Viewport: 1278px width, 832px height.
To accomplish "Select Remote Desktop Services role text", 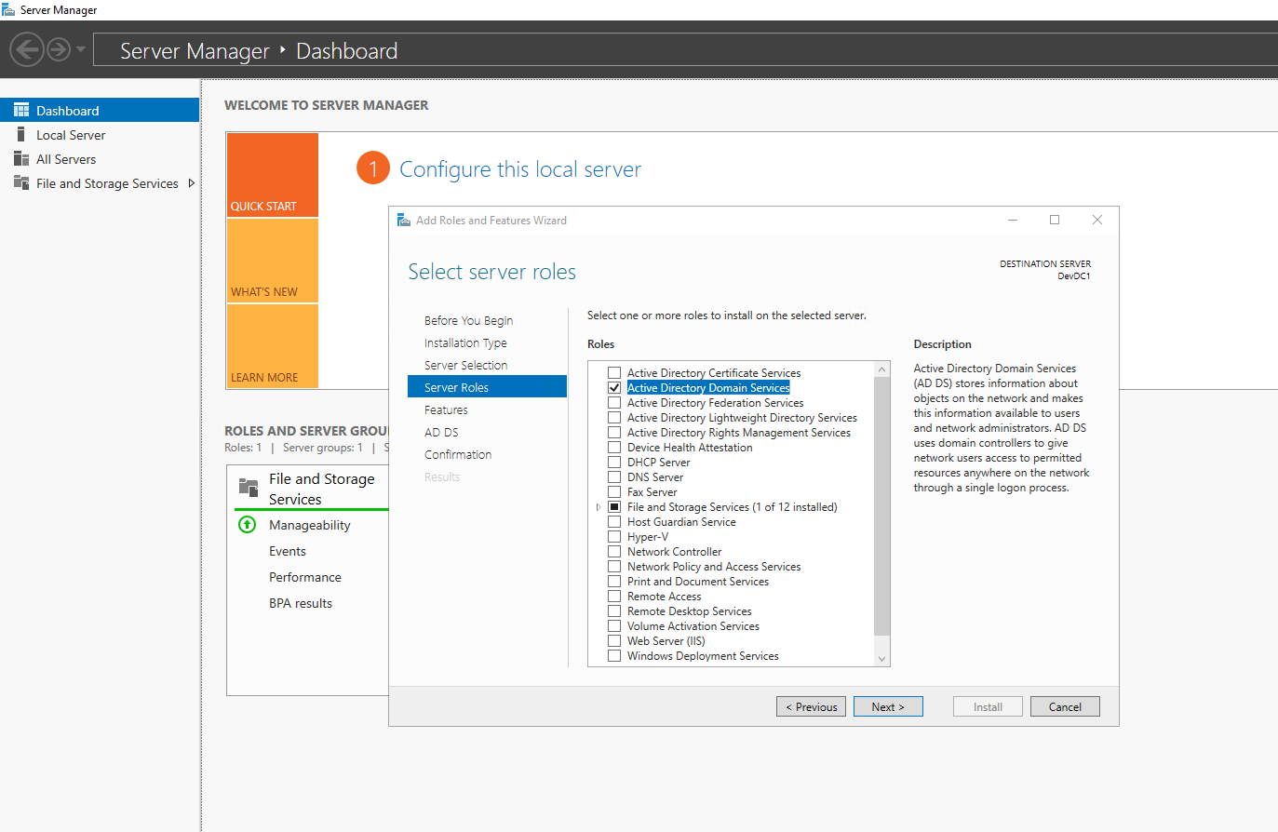I will pos(690,611).
